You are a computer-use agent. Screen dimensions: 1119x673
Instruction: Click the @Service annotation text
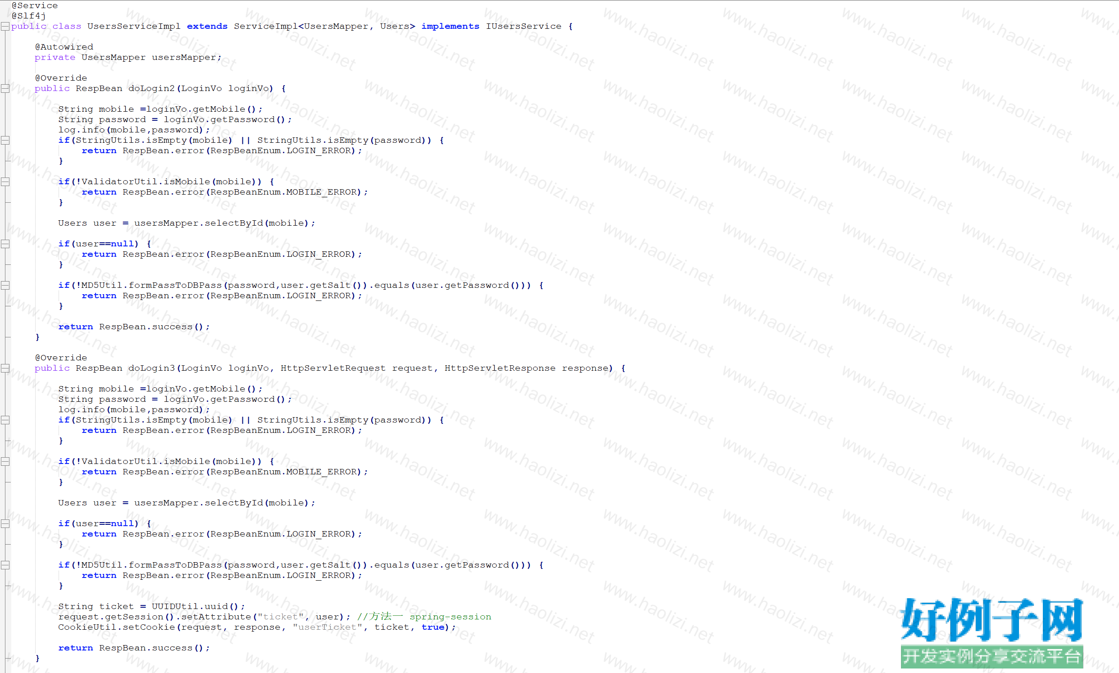35,5
